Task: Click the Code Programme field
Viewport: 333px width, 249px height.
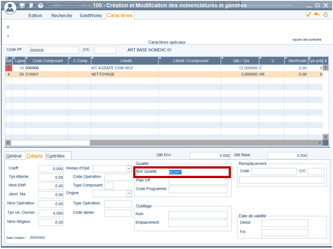Action: pyautogui.click(x=198, y=189)
